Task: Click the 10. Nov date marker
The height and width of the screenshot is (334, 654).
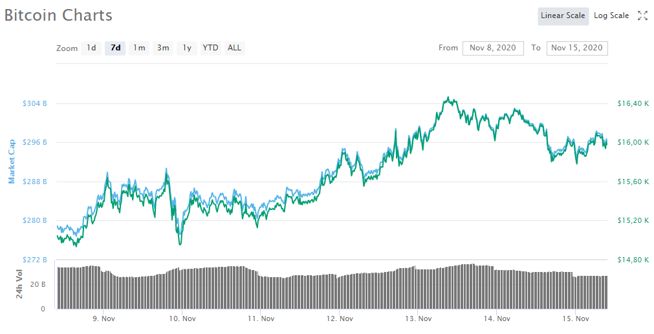Action: pyautogui.click(x=182, y=318)
